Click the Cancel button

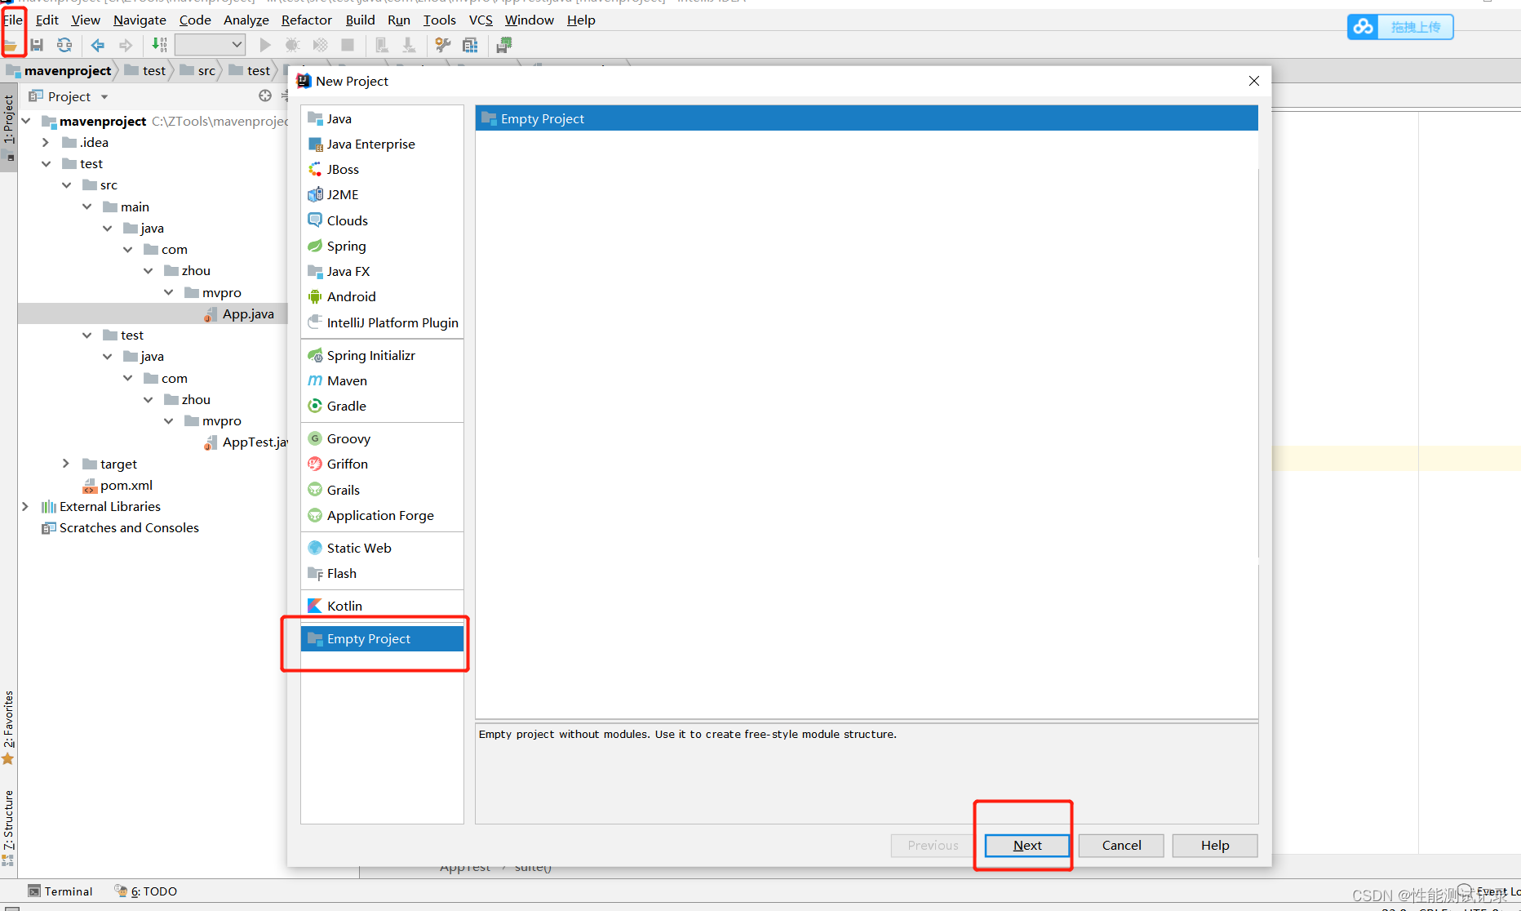click(x=1121, y=846)
